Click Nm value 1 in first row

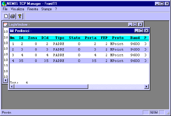pos(13,44)
